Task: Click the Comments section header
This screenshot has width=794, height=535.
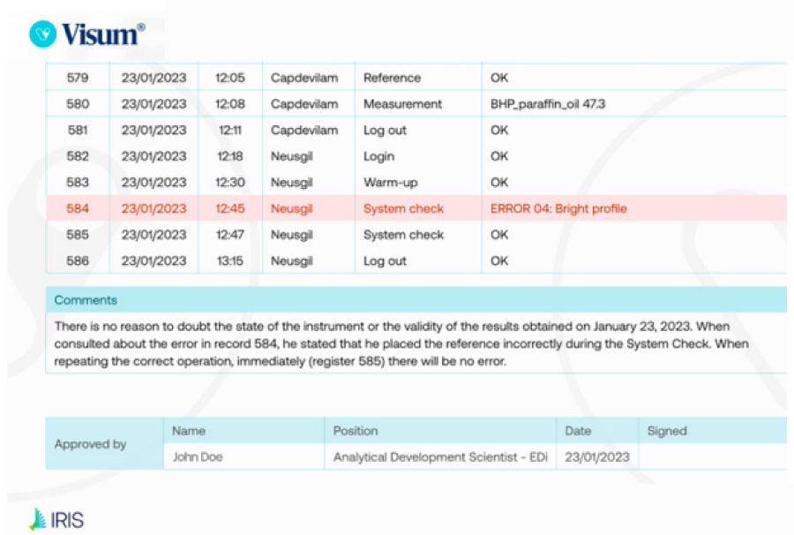Action: (x=416, y=300)
